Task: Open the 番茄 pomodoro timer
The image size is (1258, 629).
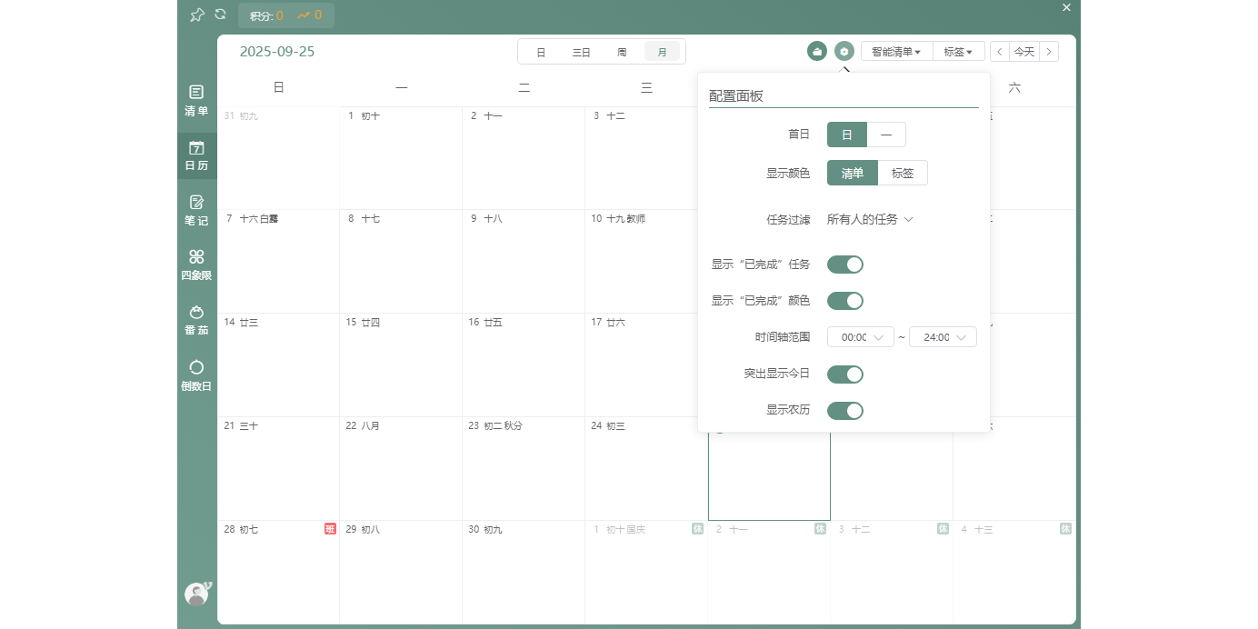Action: pyautogui.click(x=196, y=320)
